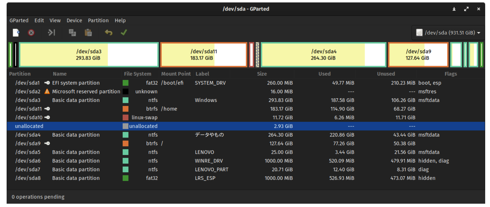
Task: Sort by Flags column header
Action: [x=451, y=74]
